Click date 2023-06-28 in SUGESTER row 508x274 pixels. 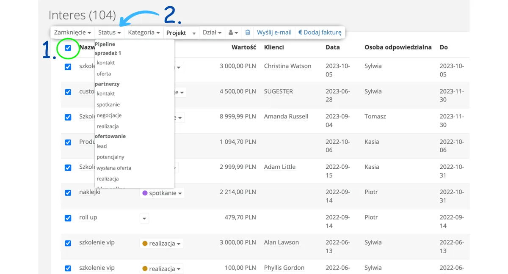[338, 96]
